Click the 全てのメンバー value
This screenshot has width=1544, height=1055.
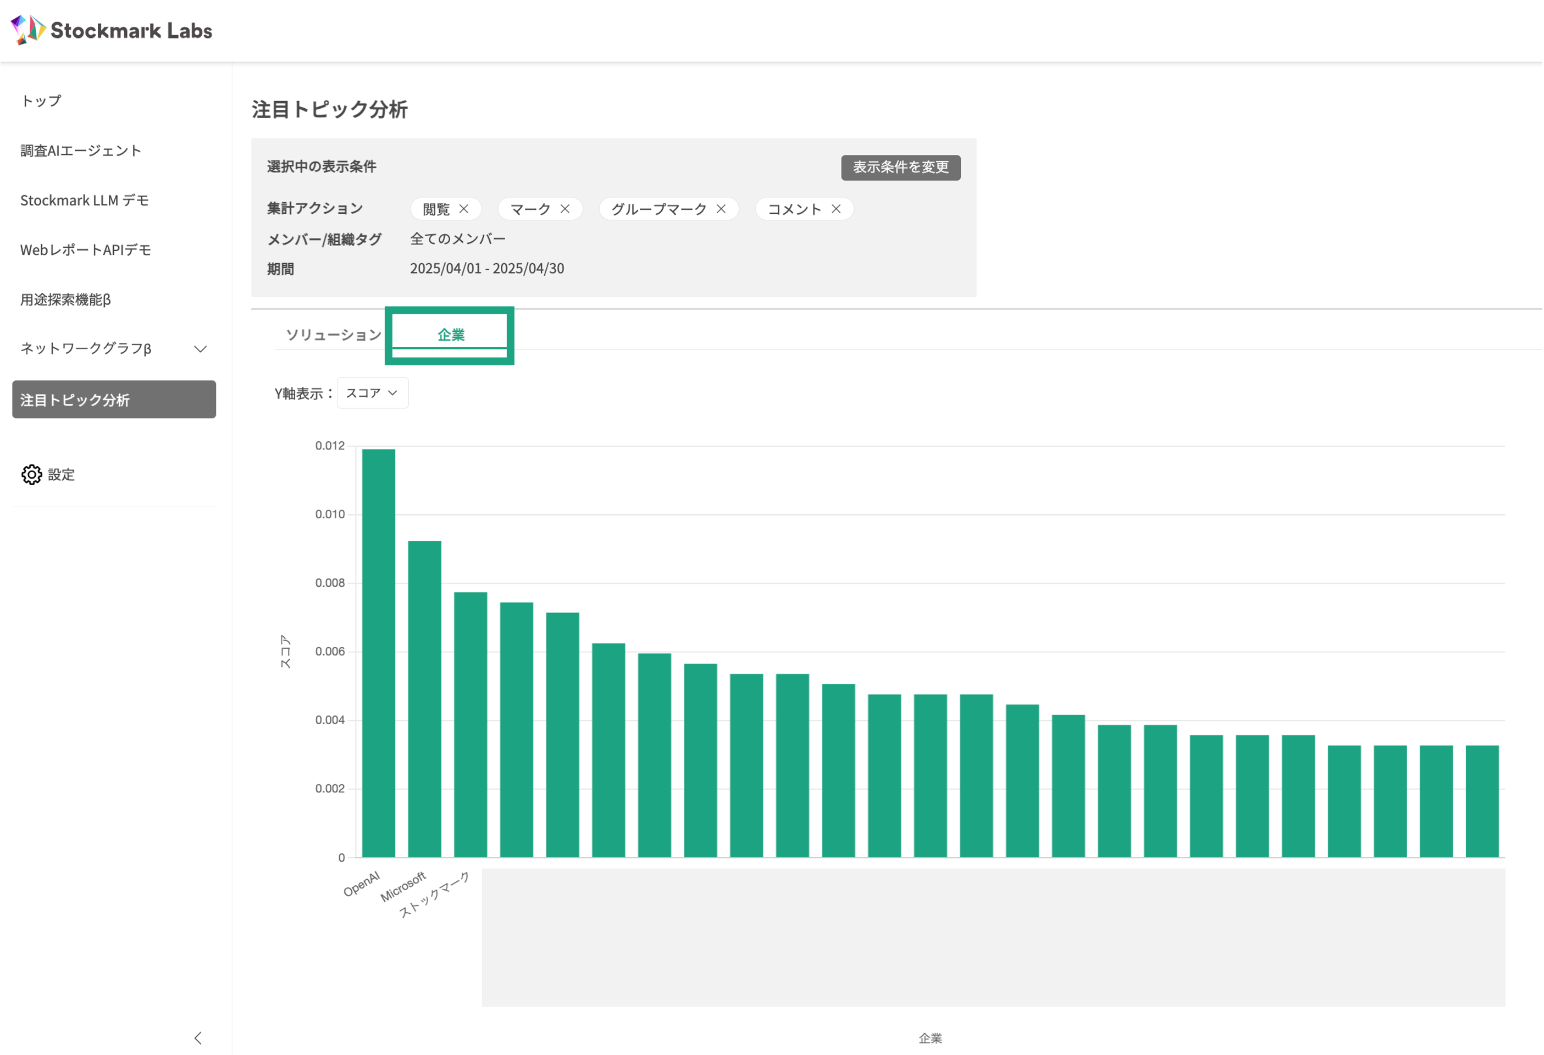[458, 238]
